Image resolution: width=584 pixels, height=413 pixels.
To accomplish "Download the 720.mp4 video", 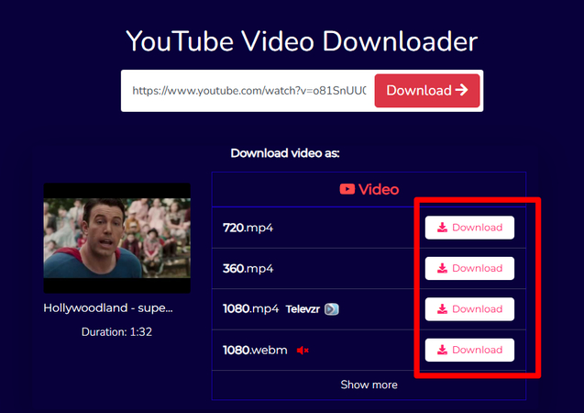I will 469,228.
